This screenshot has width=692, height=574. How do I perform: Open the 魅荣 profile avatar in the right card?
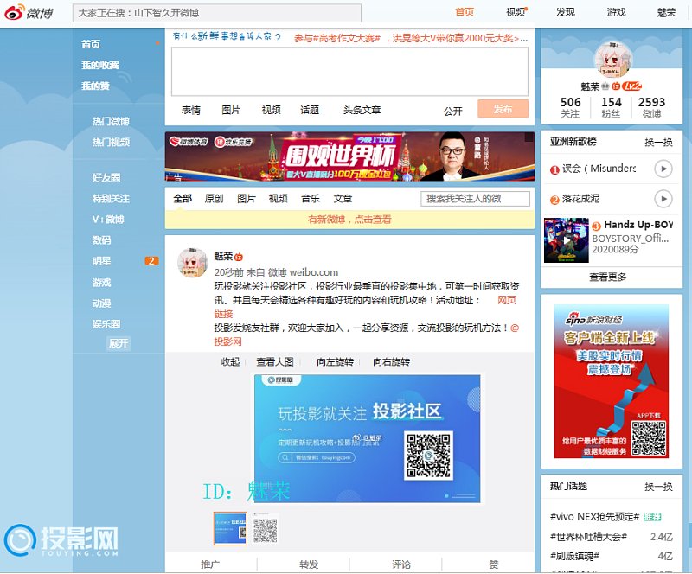613,59
